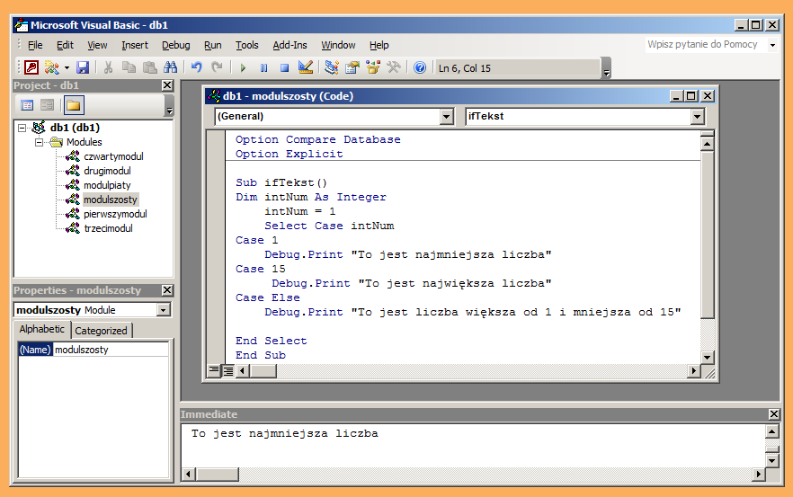
Task: Click the Reset stop icon
Action: click(284, 67)
